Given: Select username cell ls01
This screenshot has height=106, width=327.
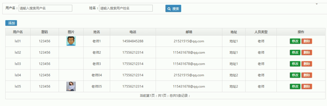Looking at the screenshot, I should tap(18, 41).
